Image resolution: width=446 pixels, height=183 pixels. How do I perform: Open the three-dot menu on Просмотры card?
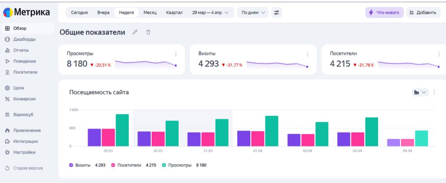coord(176,54)
